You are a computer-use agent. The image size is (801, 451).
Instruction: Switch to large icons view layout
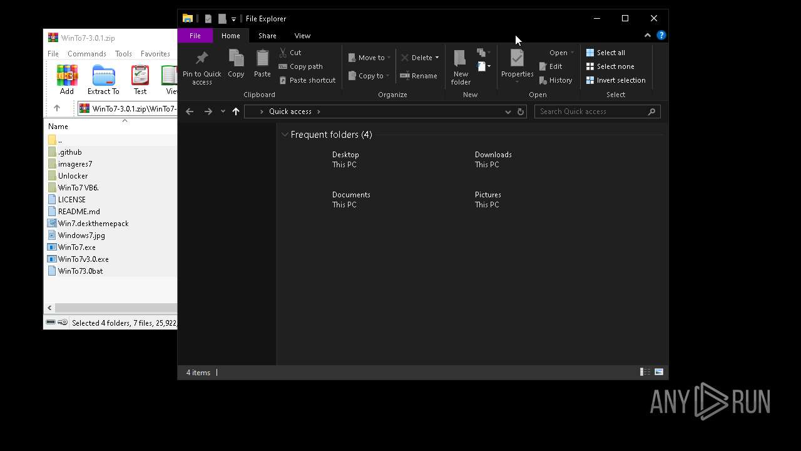[x=659, y=372]
